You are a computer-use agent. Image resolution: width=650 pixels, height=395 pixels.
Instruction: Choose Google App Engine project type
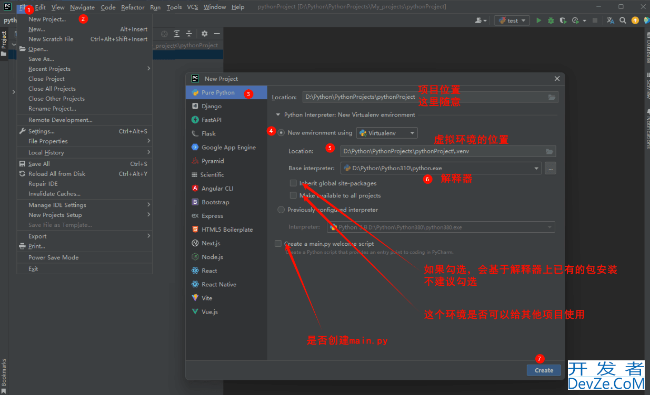pyautogui.click(x=226, y=147)
